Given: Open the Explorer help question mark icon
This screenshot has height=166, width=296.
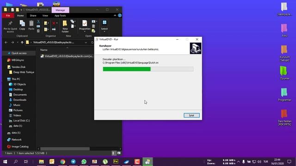Looking at the screenshot, I should [120, 15].
